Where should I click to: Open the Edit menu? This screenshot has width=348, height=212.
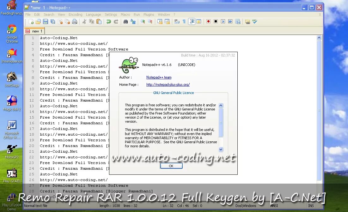[37, 15]
